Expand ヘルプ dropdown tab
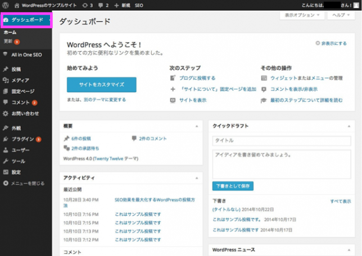The image size is (362, 256). click(341, 15)
